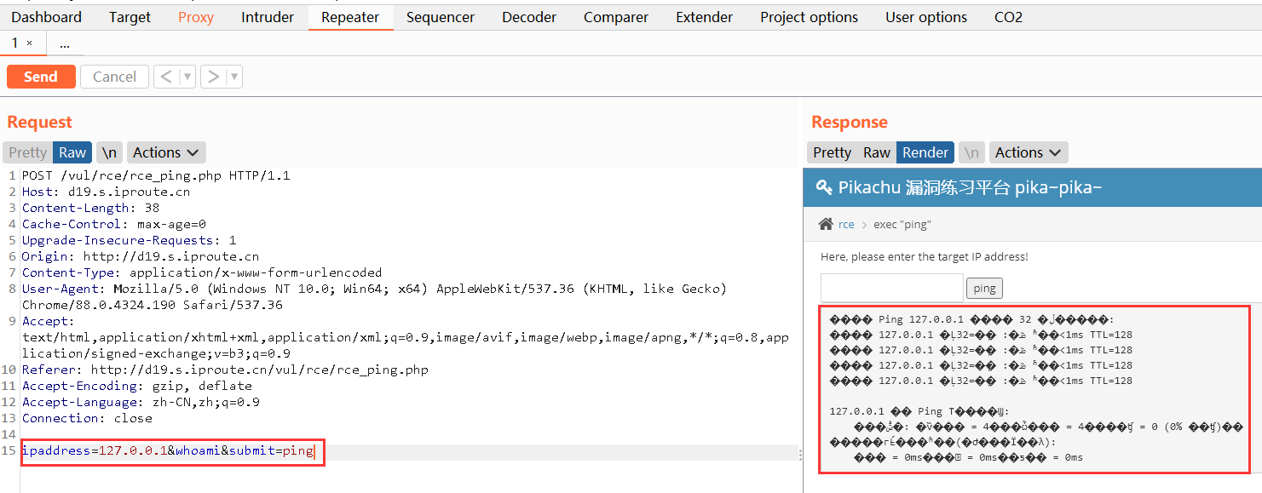Screen dimensions: 1262x493
Task: Expand the Response Actions dropdown
Action: click(x=1029, y=152)
